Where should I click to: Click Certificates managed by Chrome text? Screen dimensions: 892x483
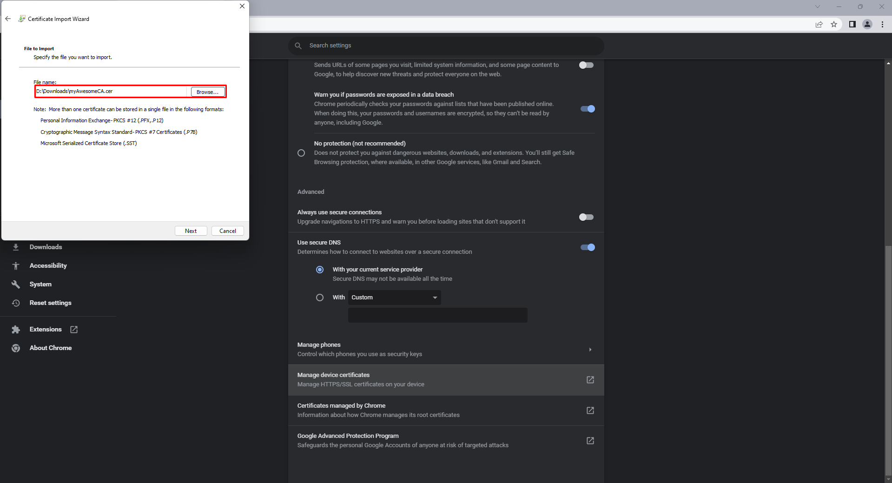[341, 406]
